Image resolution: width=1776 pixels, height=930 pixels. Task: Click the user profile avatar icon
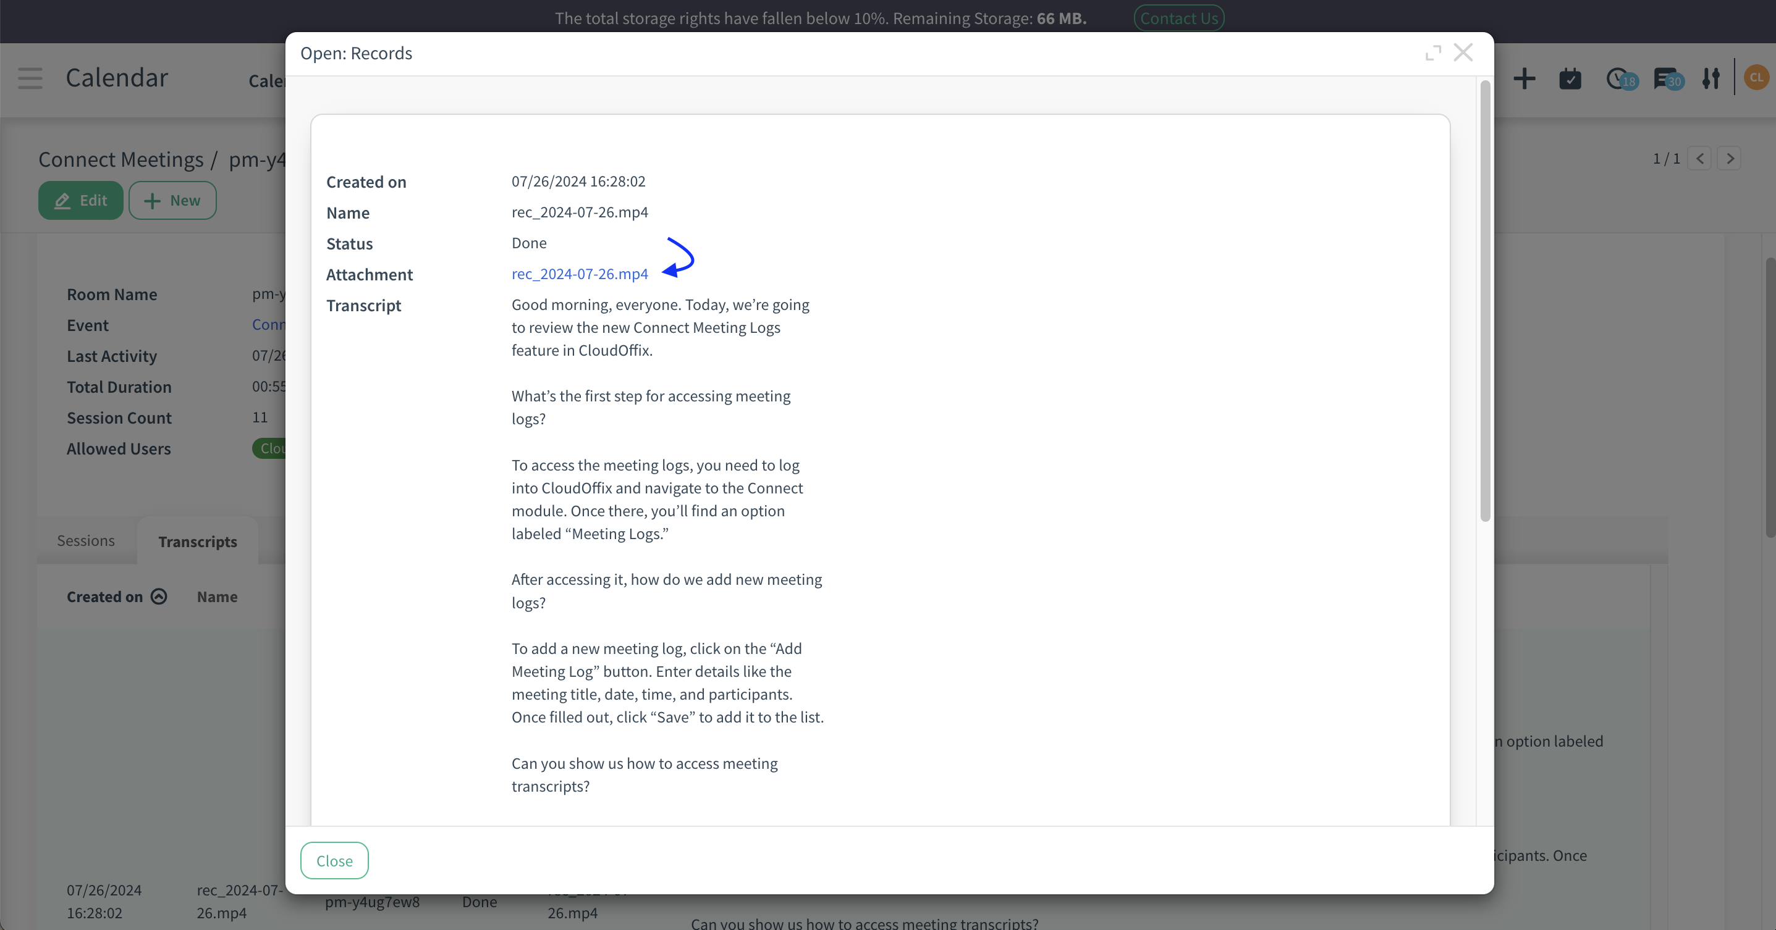point(1756,78)
